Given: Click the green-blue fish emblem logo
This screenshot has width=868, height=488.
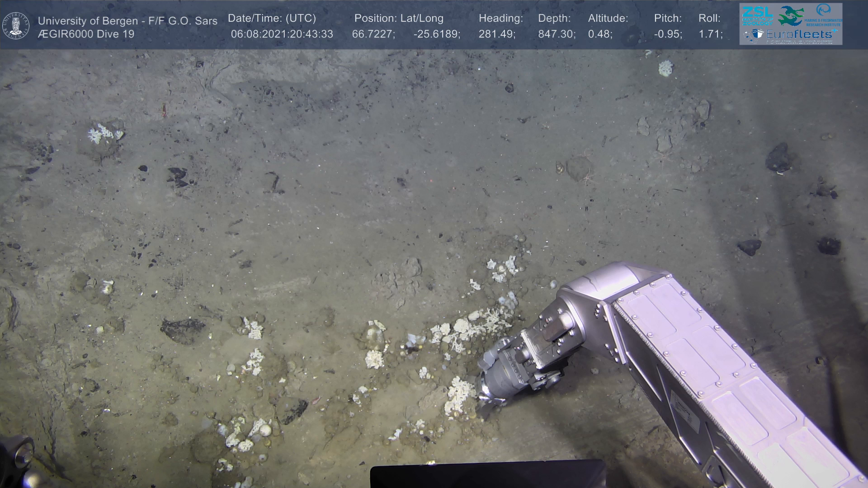Looking at the screenshot, I should [x=790, y=16].
